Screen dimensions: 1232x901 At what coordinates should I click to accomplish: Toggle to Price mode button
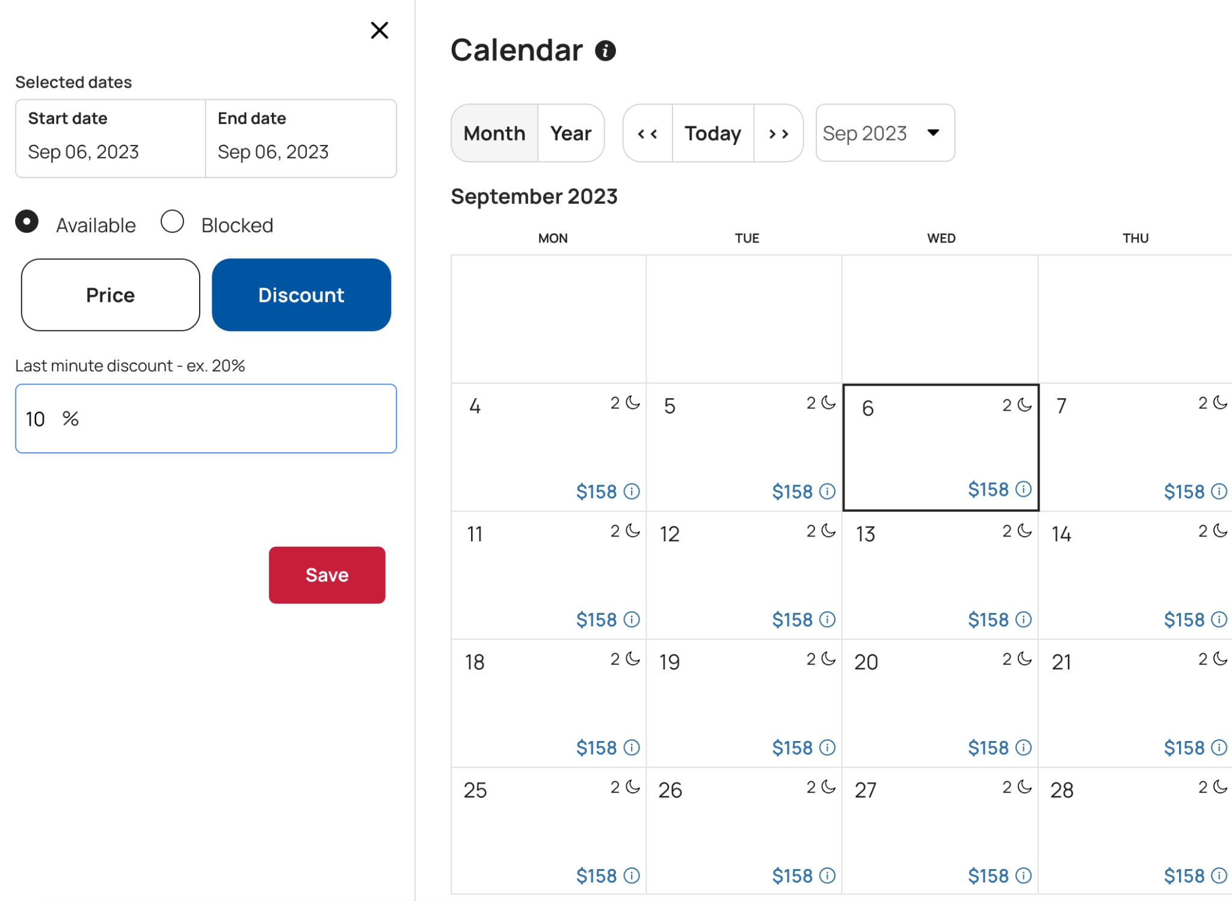tap(109, 295)
